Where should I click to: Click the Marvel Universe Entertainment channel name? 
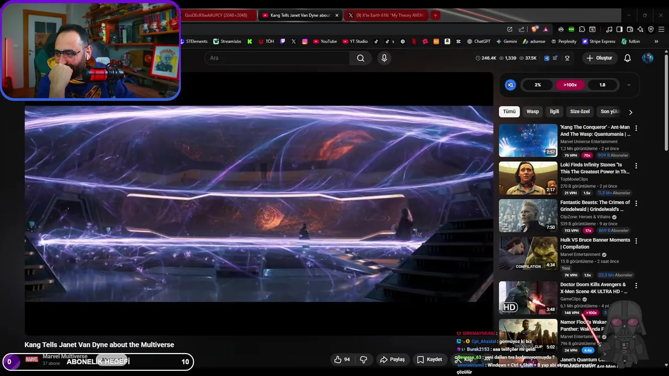tap(589, 142)
